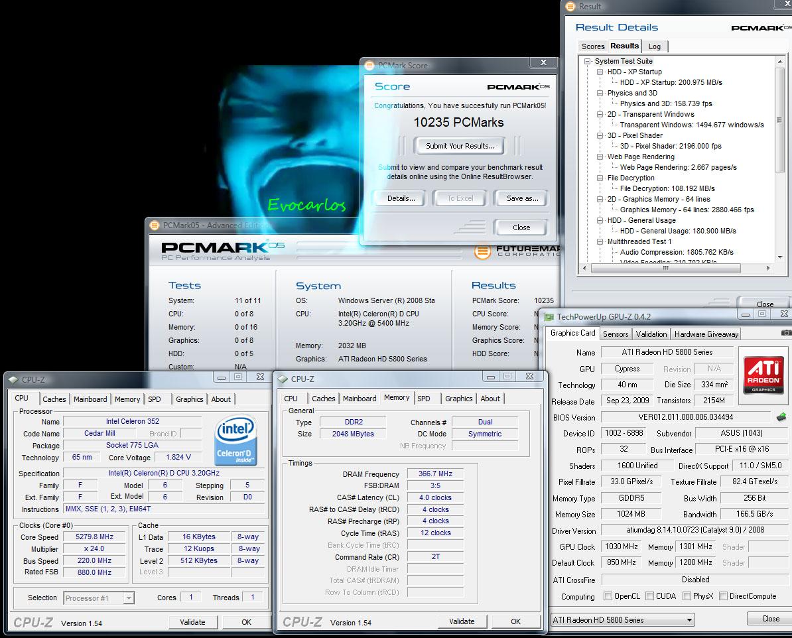Image resolution: width=792 pixels, height=638 pixels.
Task: Collapse the File Decryption node
Action: pyautogui.click(x=600, y=178)
